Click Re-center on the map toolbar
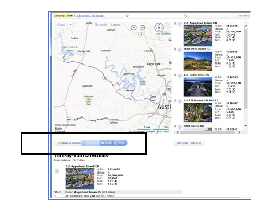The width and height of the screenshot is (264, 215). pos(101,25)
